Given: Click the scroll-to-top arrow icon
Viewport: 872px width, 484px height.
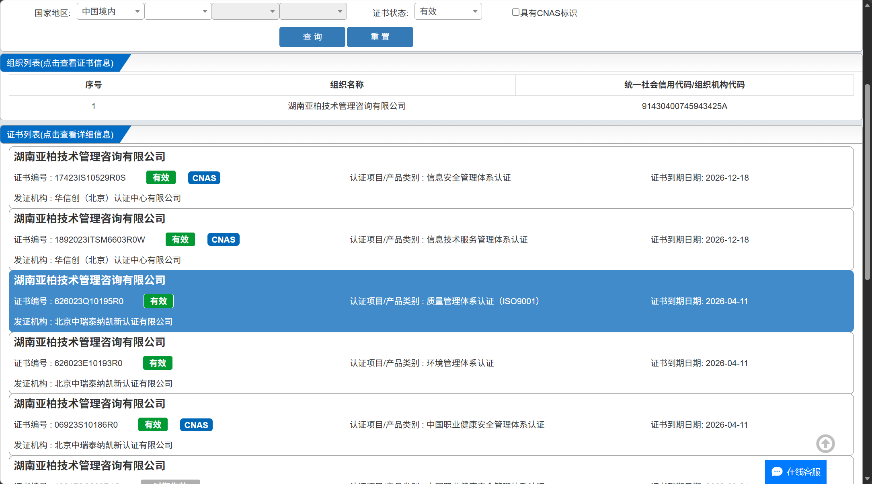Looking at the screenshot, I should [825, 444].
